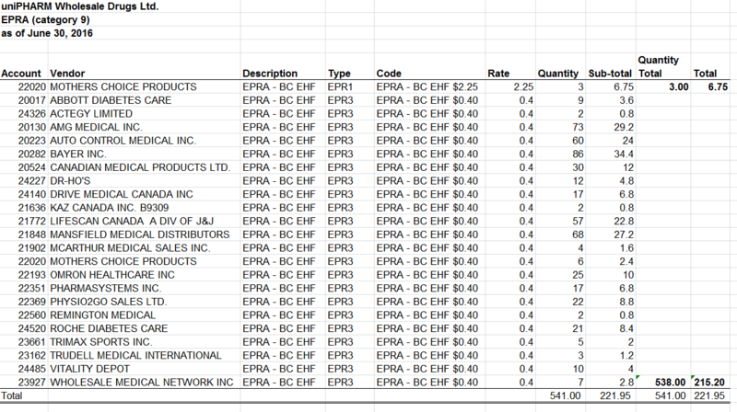Click the 'Description' column header

pyautogui.click(x=270, y=74)
